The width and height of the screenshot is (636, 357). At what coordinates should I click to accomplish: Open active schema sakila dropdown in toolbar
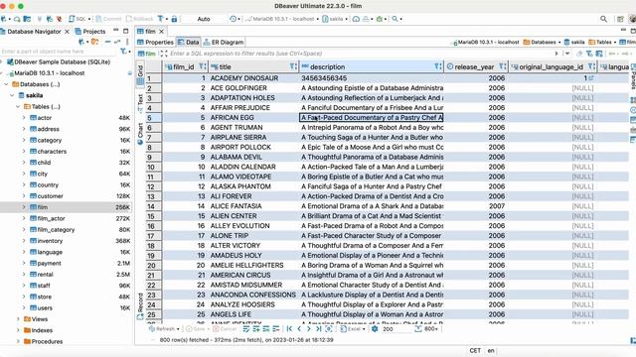coord(336,19)
